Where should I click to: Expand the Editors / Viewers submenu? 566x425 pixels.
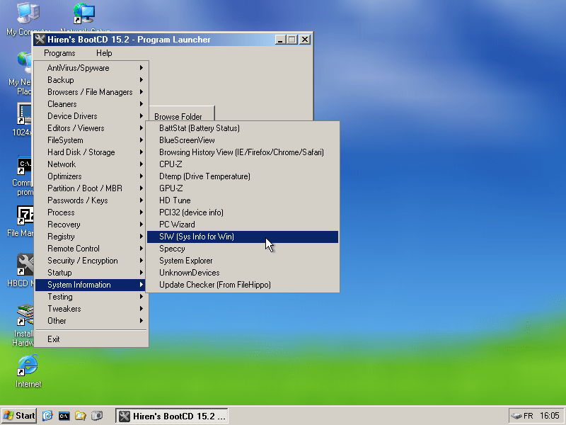pos(91,128)
